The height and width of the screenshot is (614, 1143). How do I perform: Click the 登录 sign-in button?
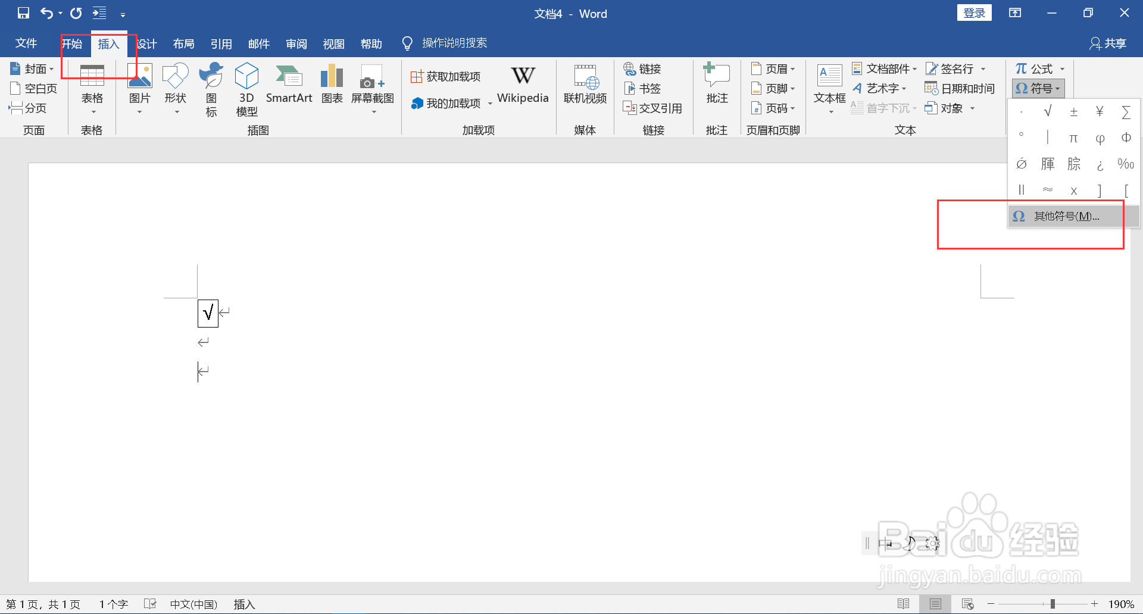coord(974,12)
